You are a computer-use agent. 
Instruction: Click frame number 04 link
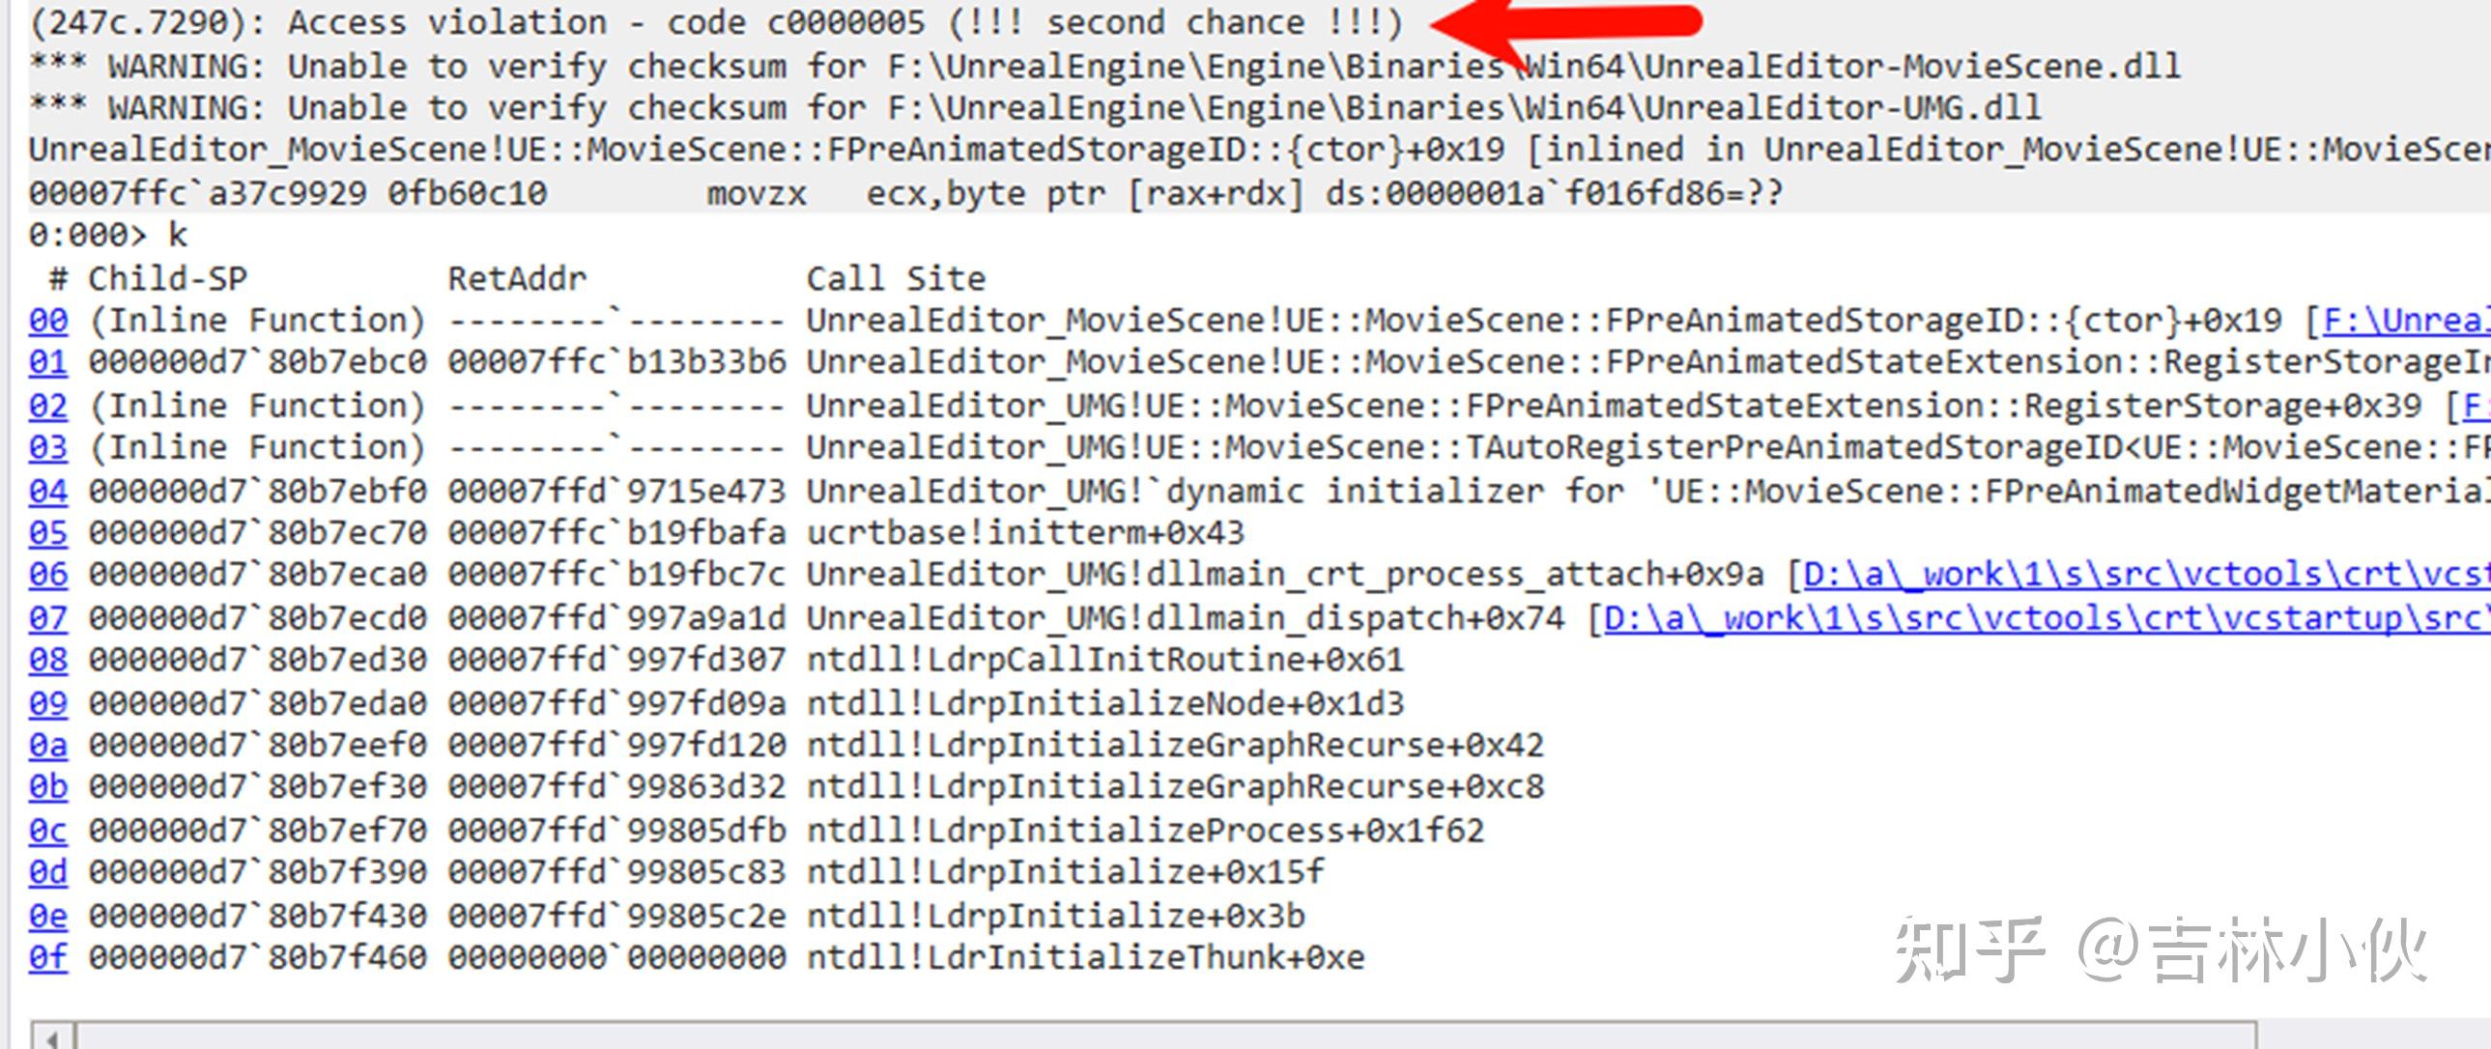tap(48, 491)
